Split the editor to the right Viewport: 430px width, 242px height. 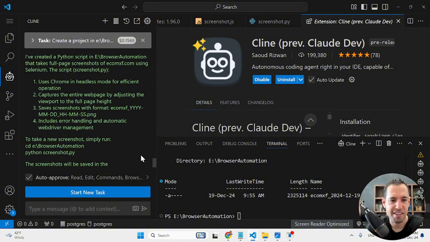[x=410, y=21]
